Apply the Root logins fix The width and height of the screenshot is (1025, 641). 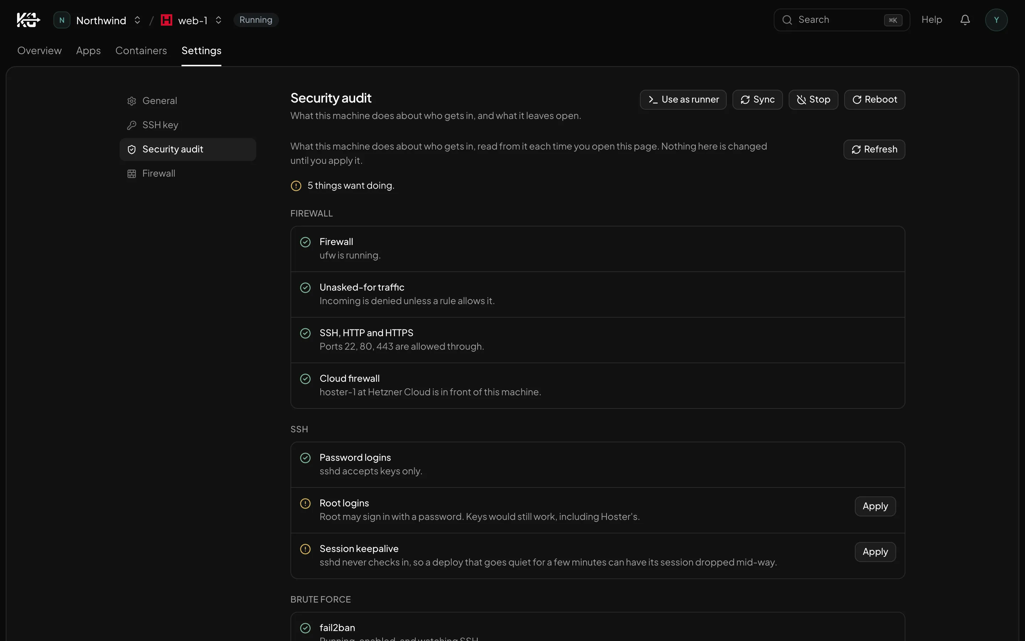[x=875, y=506]
